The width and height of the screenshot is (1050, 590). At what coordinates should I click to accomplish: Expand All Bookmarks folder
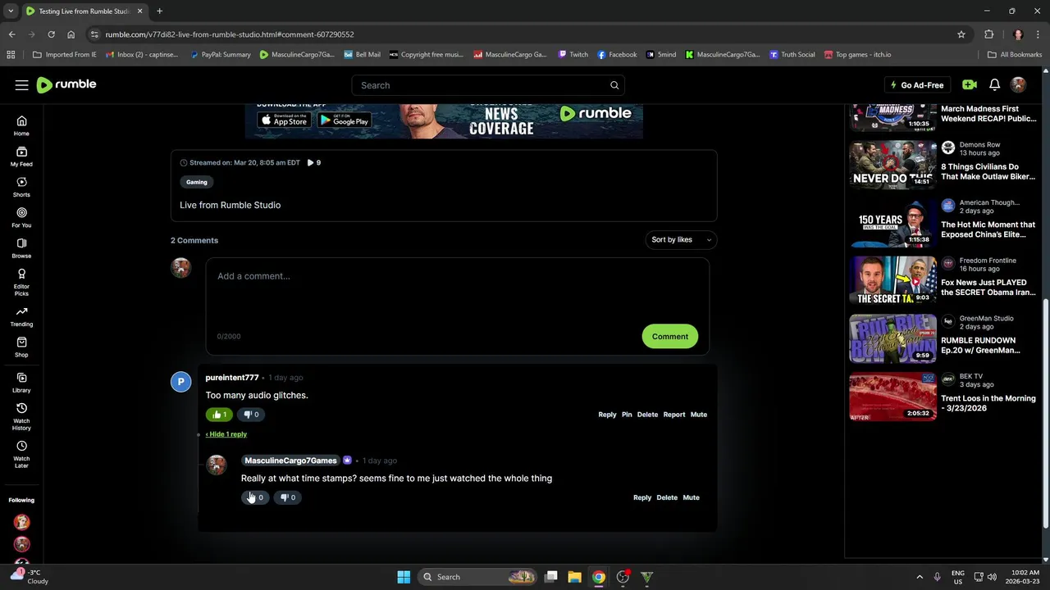[1014, 55]
